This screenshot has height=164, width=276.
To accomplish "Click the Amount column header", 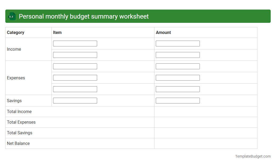I will click(x=163, y=32).
